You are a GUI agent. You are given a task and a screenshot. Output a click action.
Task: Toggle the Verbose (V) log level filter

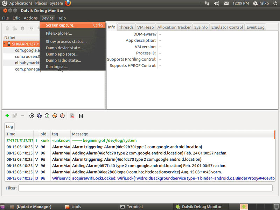click(x=32, y=116)
